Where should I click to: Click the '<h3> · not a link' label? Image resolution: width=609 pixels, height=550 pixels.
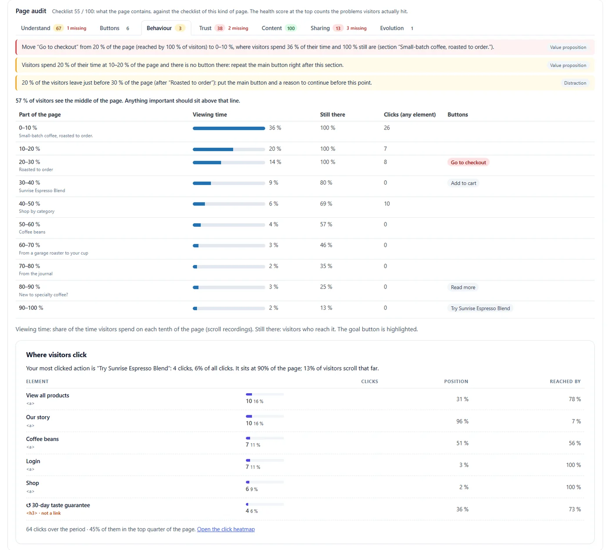click(x=43, y=513)
